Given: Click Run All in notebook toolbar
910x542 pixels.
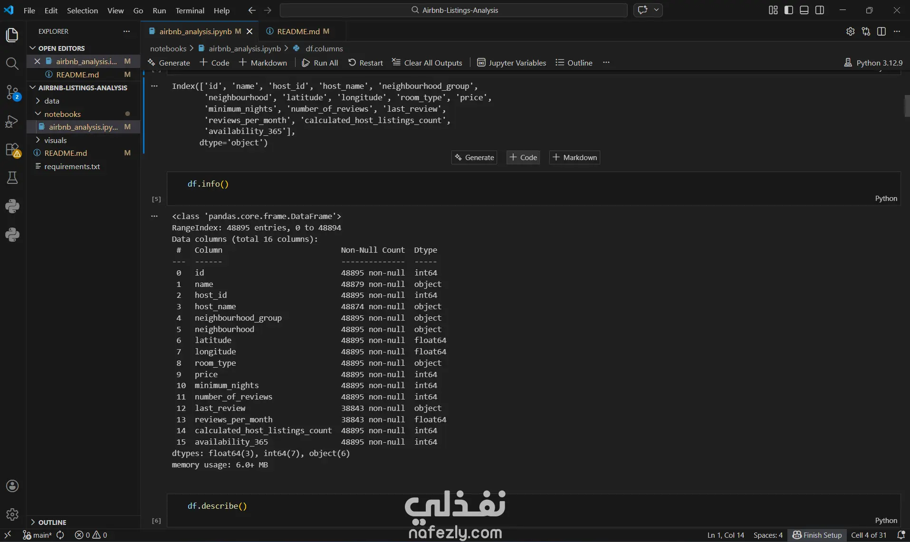Looking at the screenshot, I should pyautogui.click(x=320, y=63).
